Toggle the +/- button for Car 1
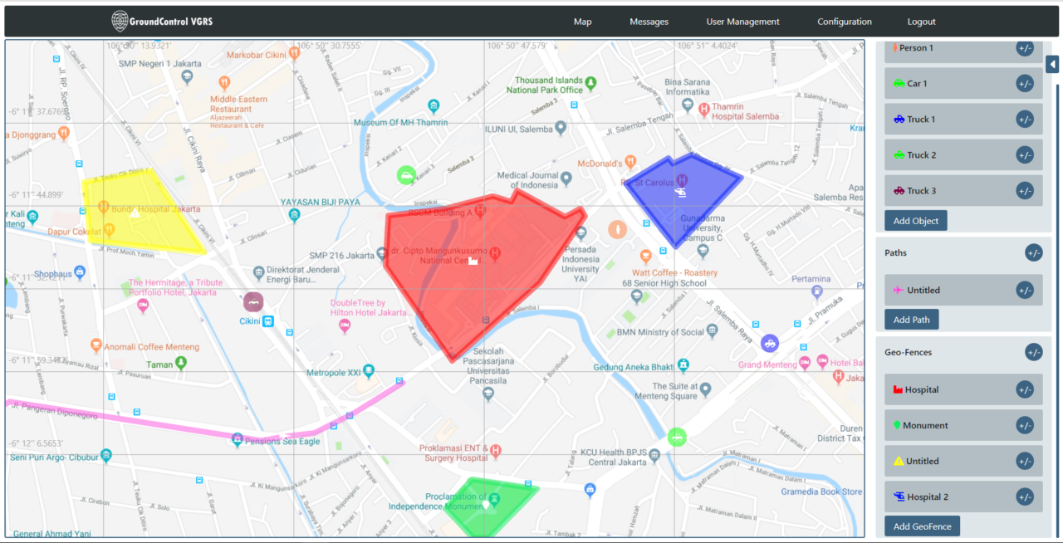Screen dimensions: 1063x543 1025,84
